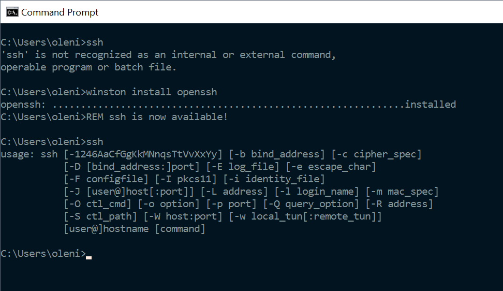Click the '[-c cipher_spec]' option text
This screenshot has height=291, width=503.
[x=376, y=154]
